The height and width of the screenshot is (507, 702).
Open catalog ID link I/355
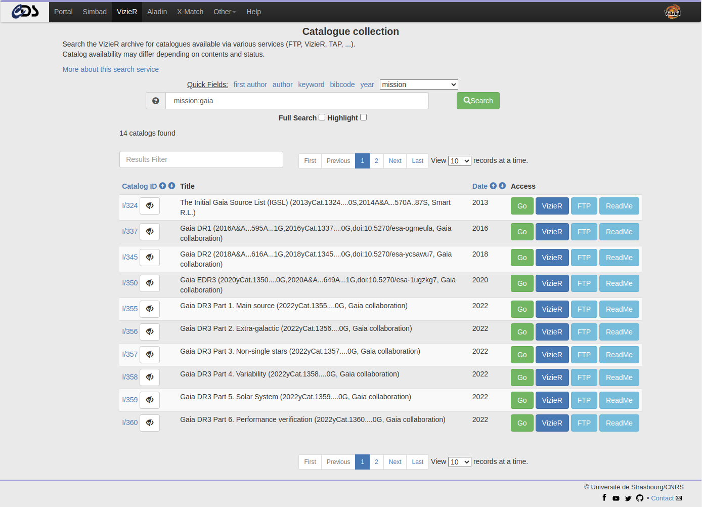point(130,309)
